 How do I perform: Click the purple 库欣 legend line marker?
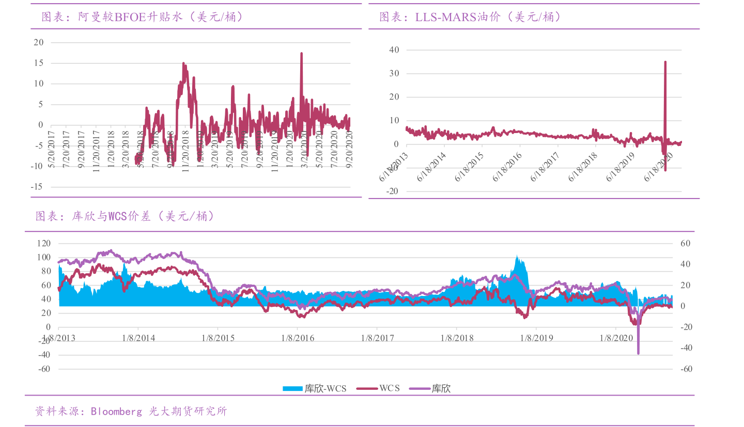pos(419,389)
